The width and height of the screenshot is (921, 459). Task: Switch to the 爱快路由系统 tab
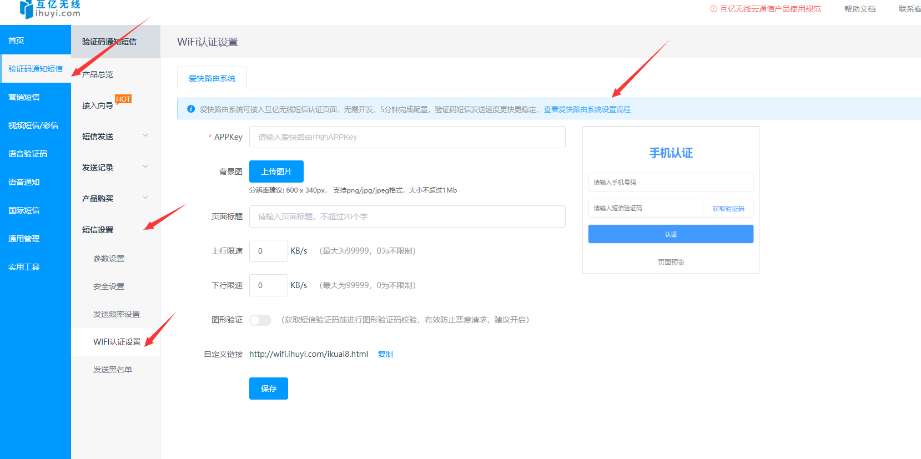(x=212, y=78)
